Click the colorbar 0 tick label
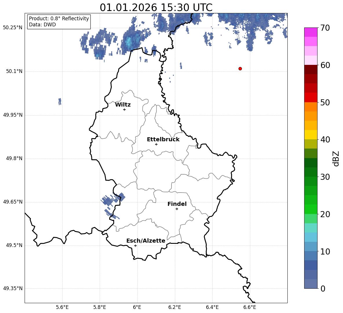 click(323, 288)
